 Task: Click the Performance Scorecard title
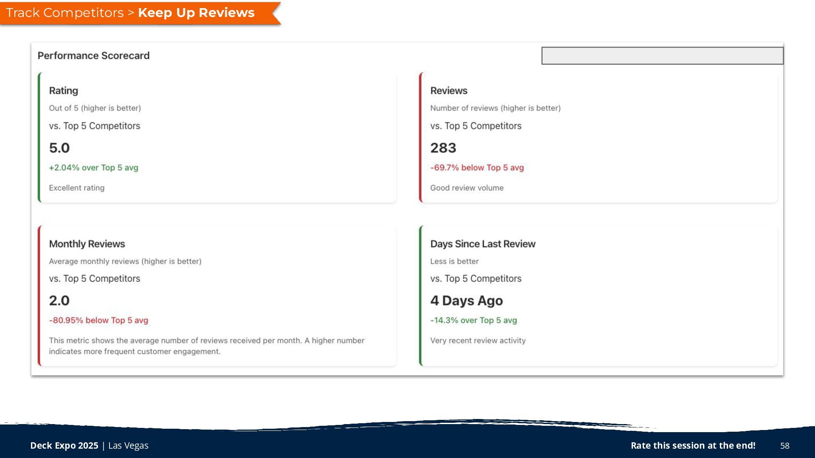point(93,56)
